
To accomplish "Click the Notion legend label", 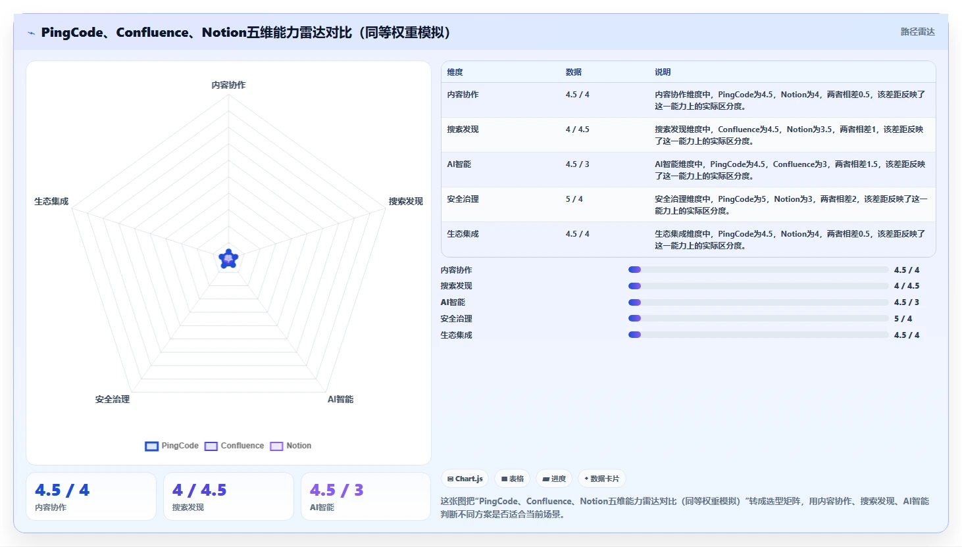I will tap(299, 446).
